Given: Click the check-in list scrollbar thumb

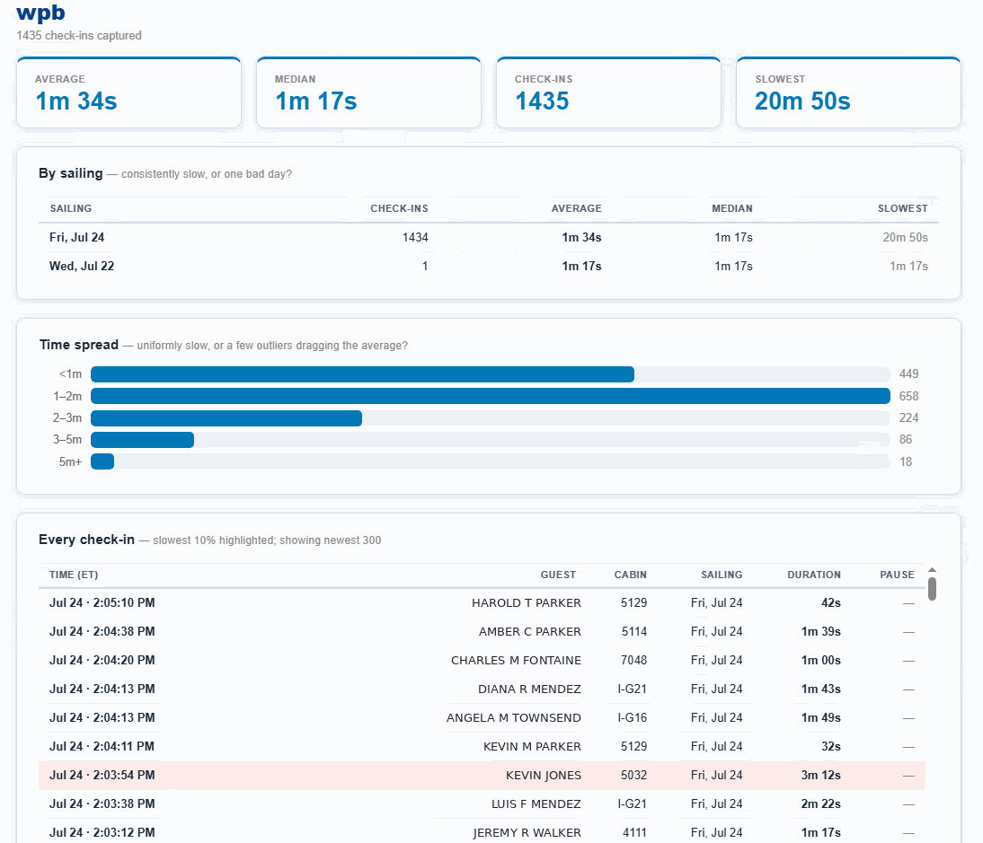Looking at the screenshot, I should (x=932, y=589).
